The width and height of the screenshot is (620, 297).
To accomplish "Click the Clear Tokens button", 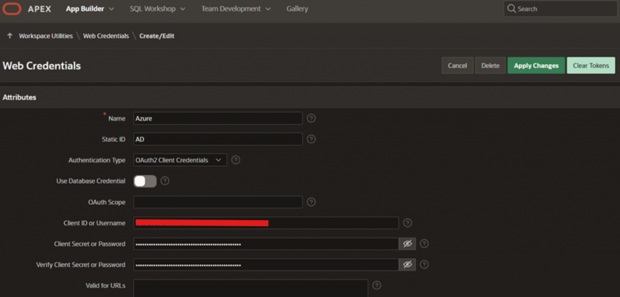I will 591,65.
